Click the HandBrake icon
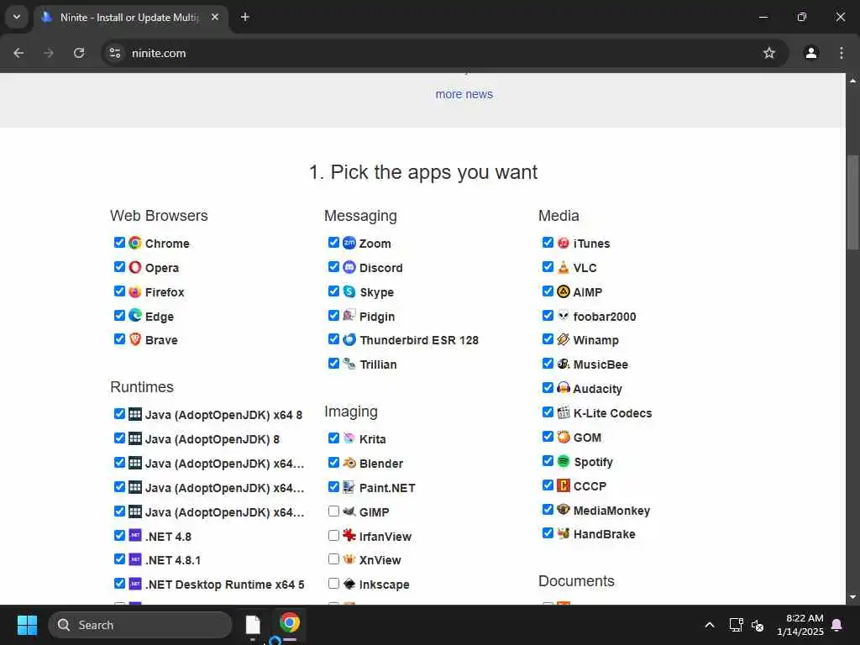 (564, 533)
